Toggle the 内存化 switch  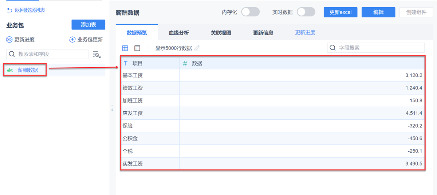[251, 12]
